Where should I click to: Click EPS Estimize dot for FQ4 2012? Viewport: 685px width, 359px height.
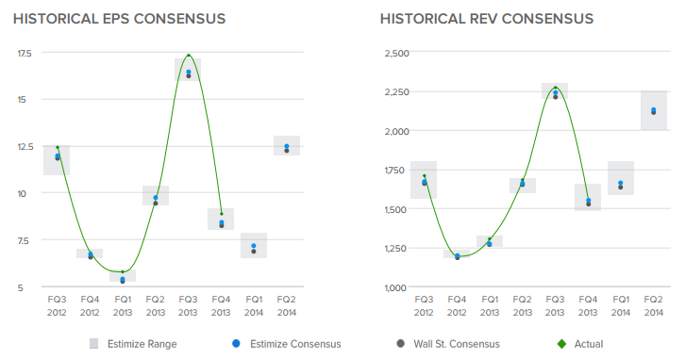91,253
